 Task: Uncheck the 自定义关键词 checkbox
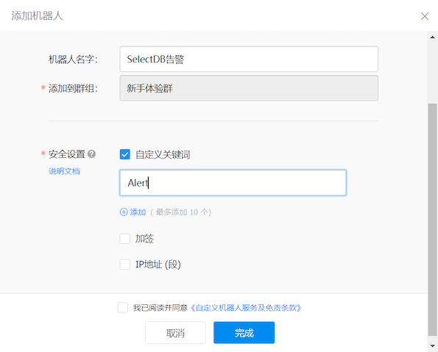coord(125,154)
